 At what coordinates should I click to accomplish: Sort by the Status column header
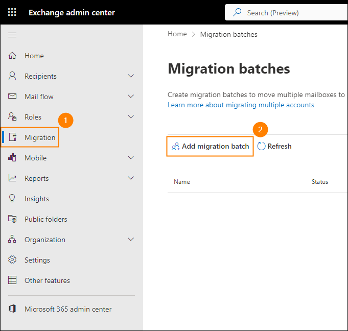(320, 182)
